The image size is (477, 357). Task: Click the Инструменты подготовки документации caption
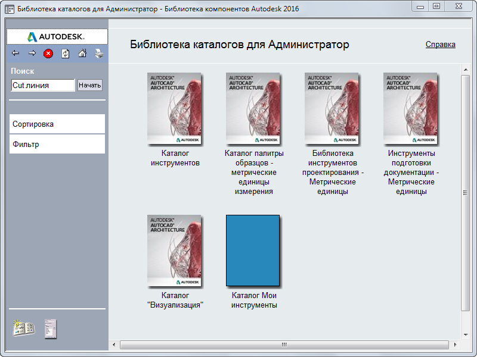pos(411,173)
